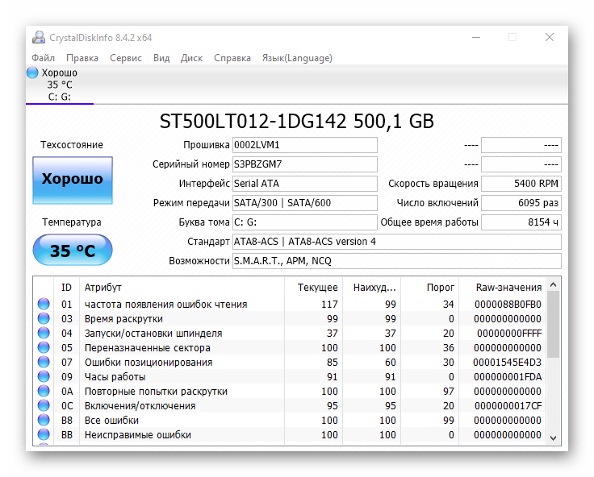Click the attribute list scrollbar thumb
Image resolution: width=594 pixels, height=477 pixels.
click(553, 324)
